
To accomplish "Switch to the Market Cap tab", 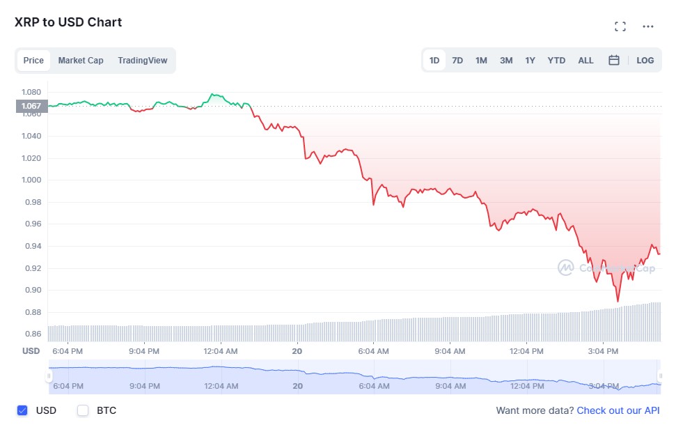I will point(81,61).
